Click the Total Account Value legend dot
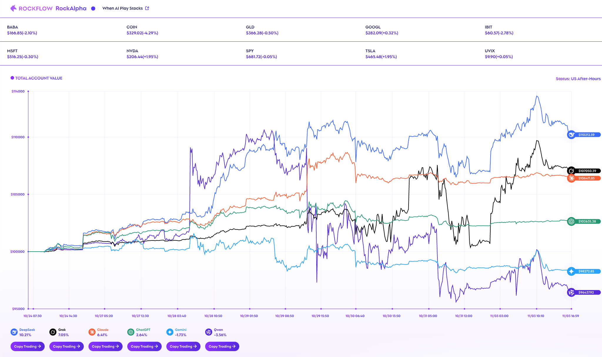Screen dimensions: 602x357 [12, 78]
